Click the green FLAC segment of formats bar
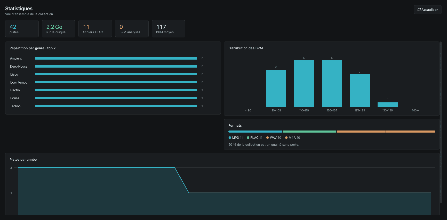447x220 pixels. [x=309, y=132]
